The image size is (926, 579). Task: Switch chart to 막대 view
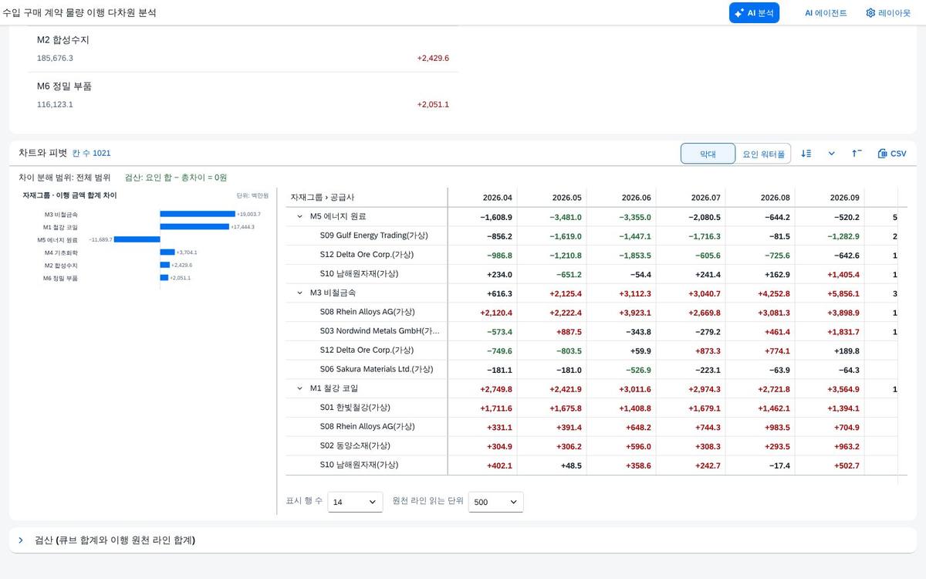pos(708,154)
